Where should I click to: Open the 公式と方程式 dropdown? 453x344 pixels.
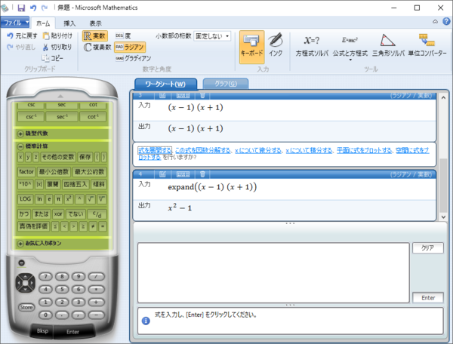click(x=350, y=48)
